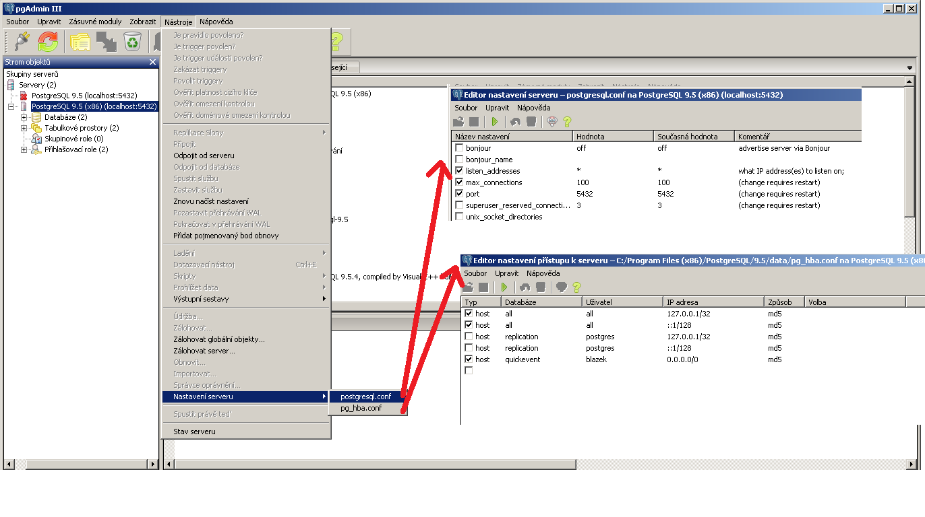925x517 pixels.
Task: Check the unix_socket_directories checkbox
Action: [x=459, y=217]
